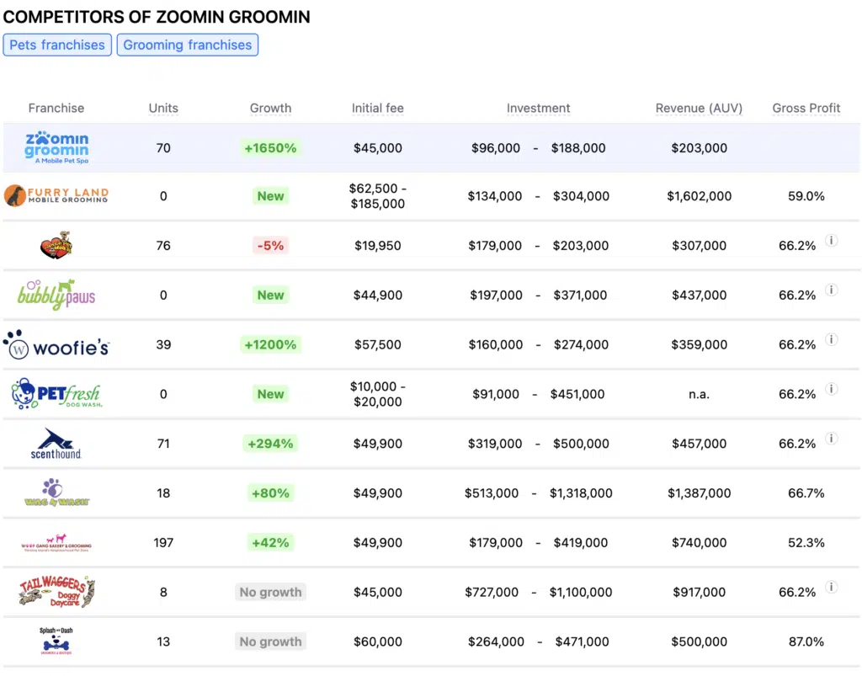Open the Bubbly Paws logo

click(56, 295)
